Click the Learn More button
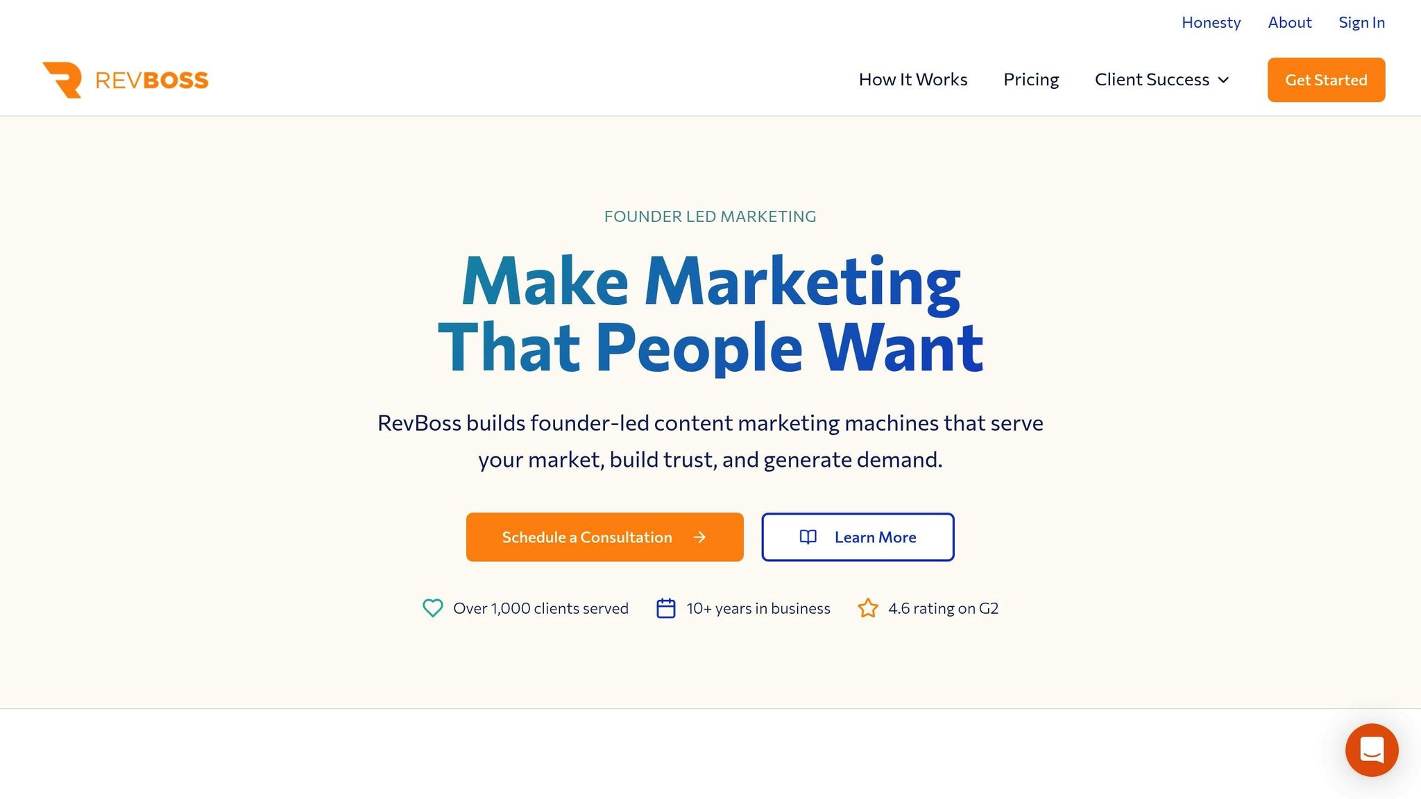This screenshot has height=799, width=1421. [875, 537]
